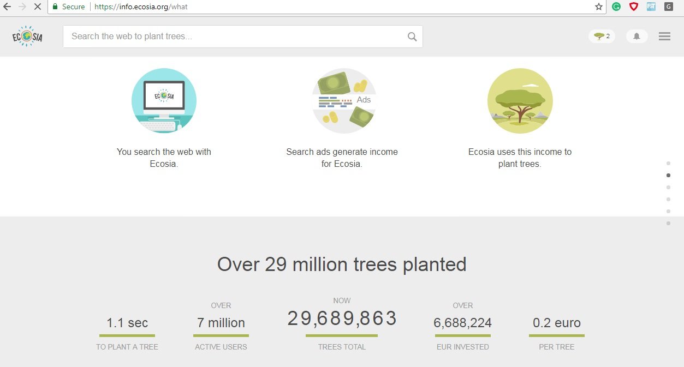Click the money and Ads illustration

[x=344, y=101]
